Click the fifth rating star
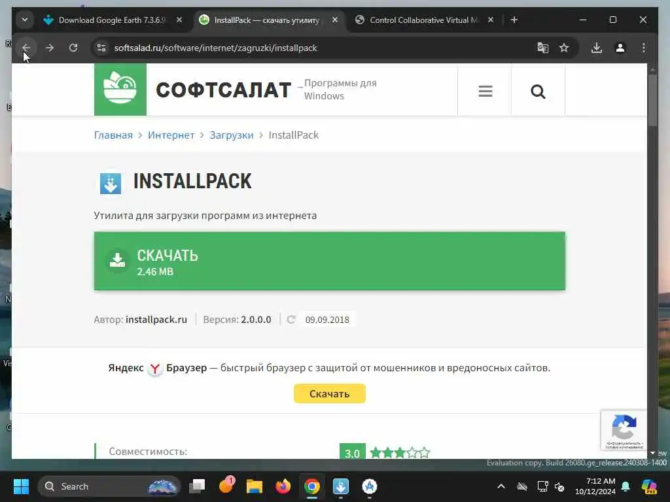Image resolution: width=670 pixels, height=502 pixels. (x=424, y=452)
